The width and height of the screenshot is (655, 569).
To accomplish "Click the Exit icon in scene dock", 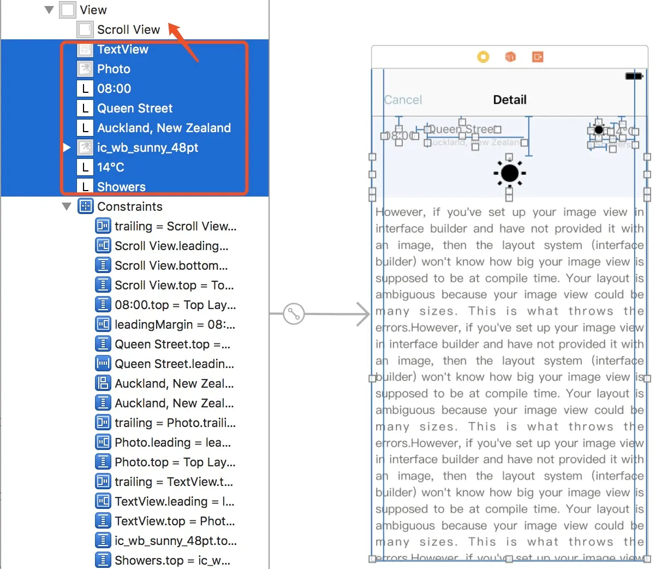I will (x=538, y=57).
